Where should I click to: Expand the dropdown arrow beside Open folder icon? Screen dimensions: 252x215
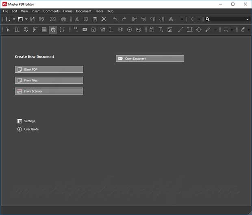coord(26,19)
